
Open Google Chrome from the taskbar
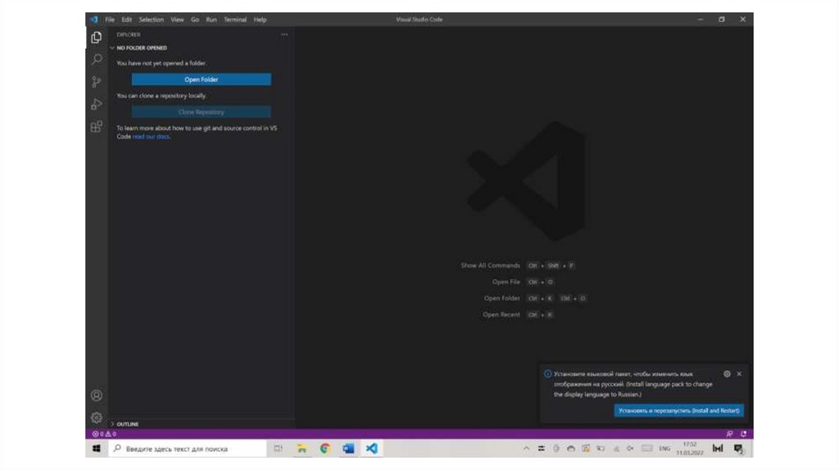click(x=325, y=449)
